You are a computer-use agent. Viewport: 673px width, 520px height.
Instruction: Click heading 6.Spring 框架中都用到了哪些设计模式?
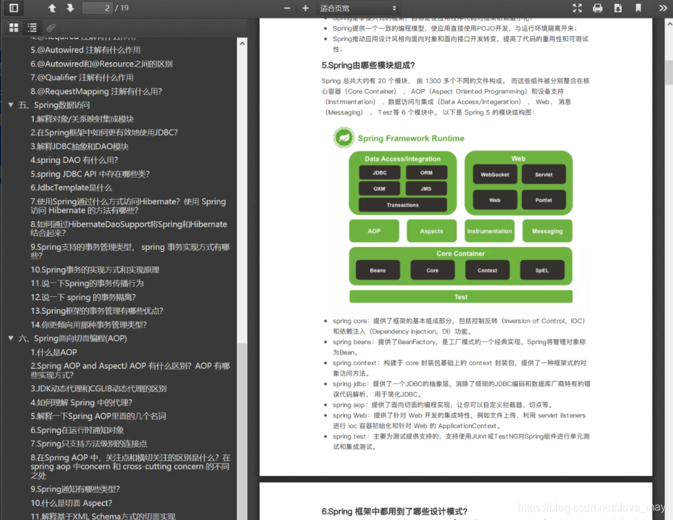click(394, 511)
